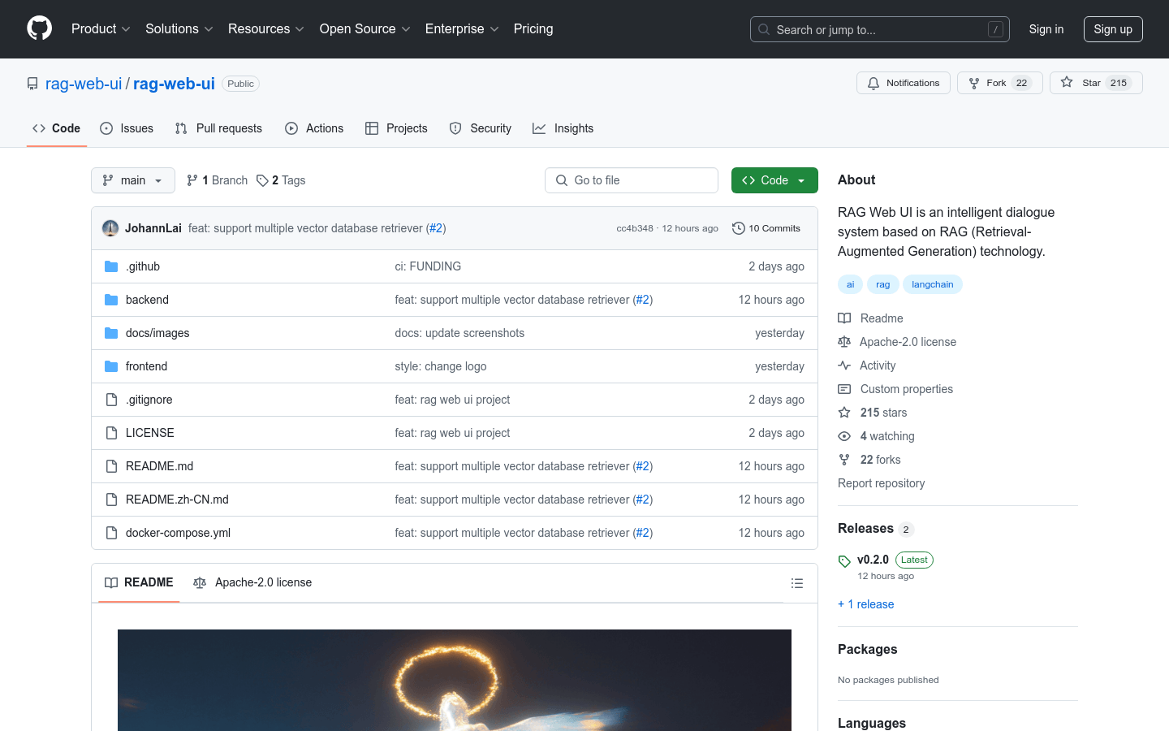The height and width of the screenshot is (731, 1169).
Task: Expand the Product menu in header
Action: tap(101, 29)
